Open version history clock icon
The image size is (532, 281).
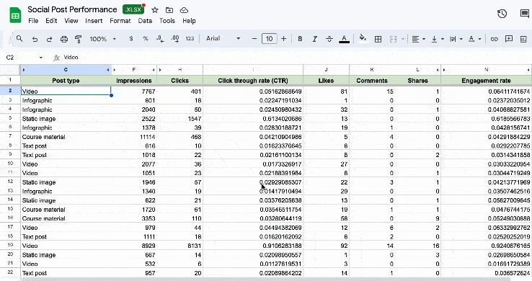[x=502, y=14]
